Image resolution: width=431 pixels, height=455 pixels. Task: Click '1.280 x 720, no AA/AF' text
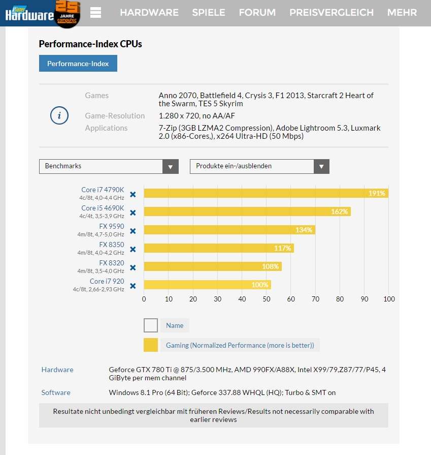click(x=197, y=116)
